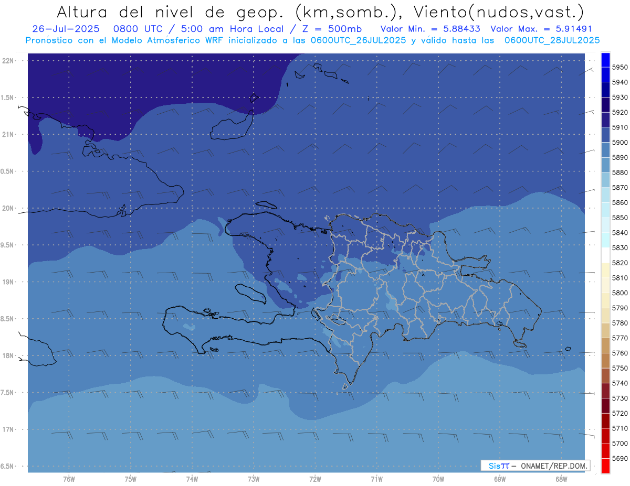Screen dimensions: 630x486
Task: Click the 5900 colorbar value
Action: point(620,142)
